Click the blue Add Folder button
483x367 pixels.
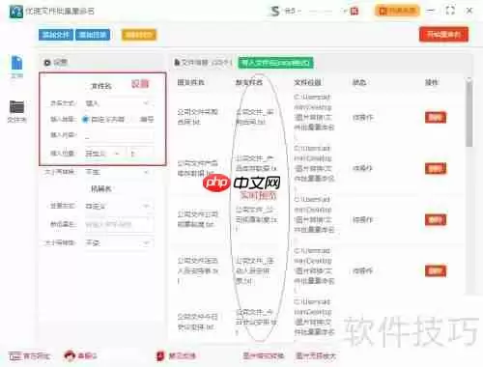93,35
